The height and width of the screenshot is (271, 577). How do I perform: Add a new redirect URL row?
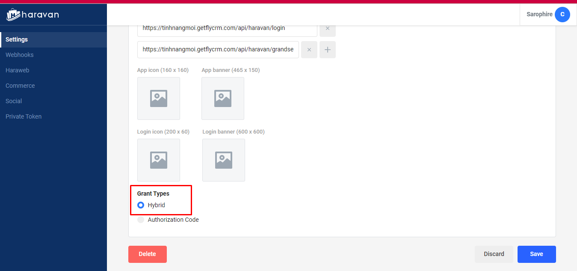[328, 50]
